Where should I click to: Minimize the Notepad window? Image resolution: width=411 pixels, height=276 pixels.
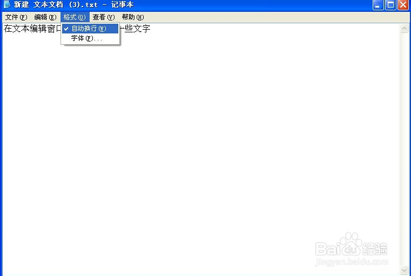coord(378,5)
